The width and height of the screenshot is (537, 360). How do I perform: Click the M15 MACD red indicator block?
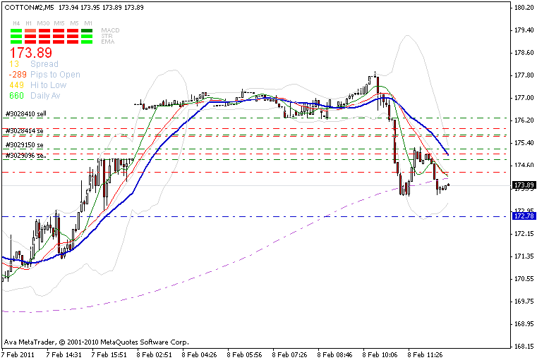[59, 31]
